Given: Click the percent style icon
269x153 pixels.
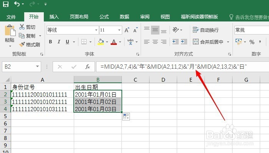Looking at the screenshot, I should [x=252, y=42].
